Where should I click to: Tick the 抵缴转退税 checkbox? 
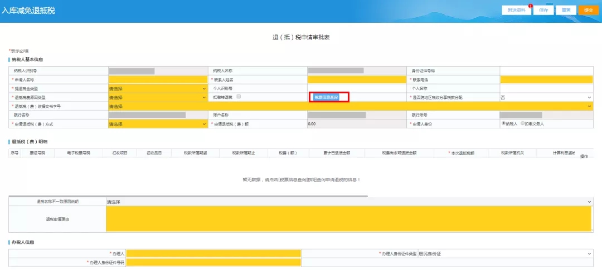pos(239,97)
